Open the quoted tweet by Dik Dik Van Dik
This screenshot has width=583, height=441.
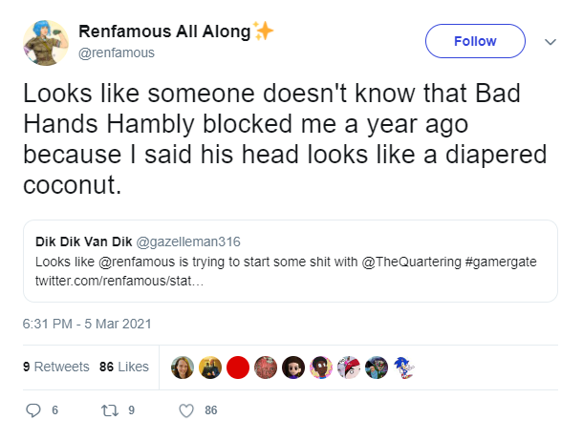(291, 261)
